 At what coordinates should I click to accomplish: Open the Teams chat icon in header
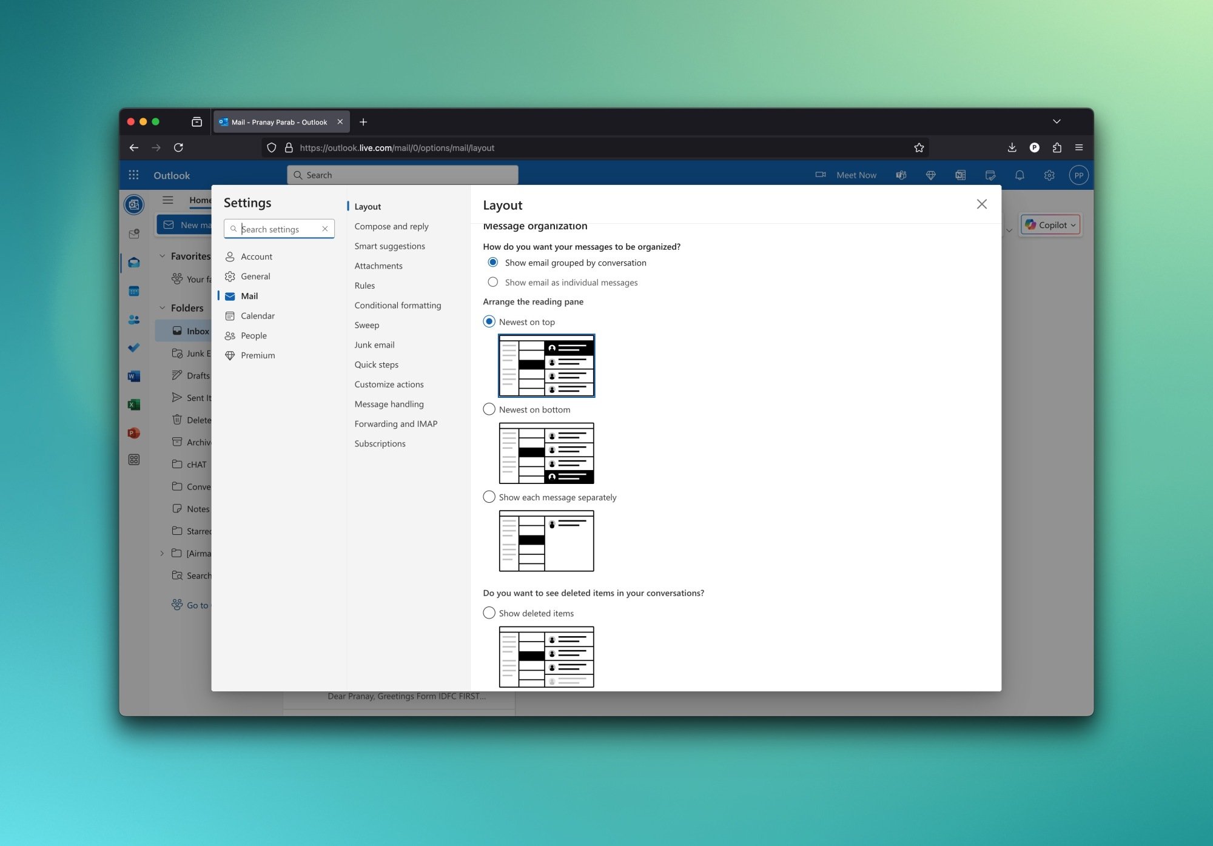tap(901, 175)
